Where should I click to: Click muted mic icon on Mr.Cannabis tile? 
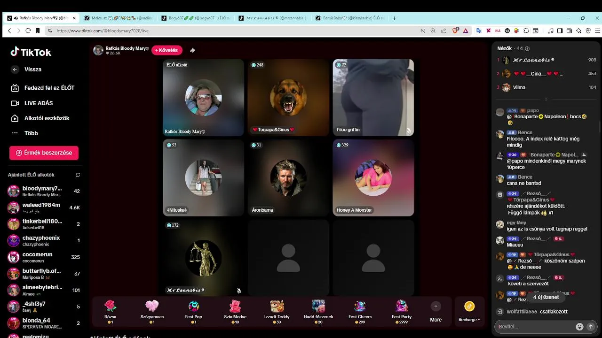pos(239,291)
